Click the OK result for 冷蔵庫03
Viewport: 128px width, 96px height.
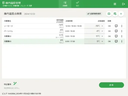[x=109, y=41]
